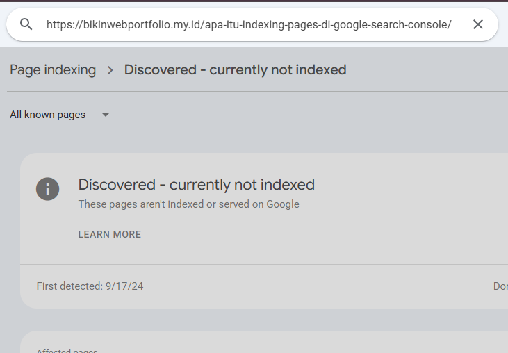Viewport: 508px width, 353px height.
Task: Click the search magnifier icon
Action: 26,24
